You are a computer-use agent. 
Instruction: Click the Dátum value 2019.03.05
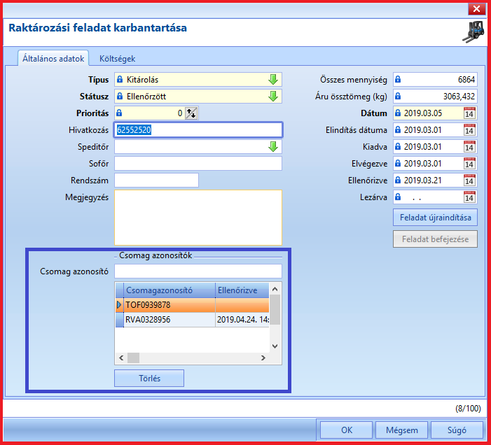[423, 113]
